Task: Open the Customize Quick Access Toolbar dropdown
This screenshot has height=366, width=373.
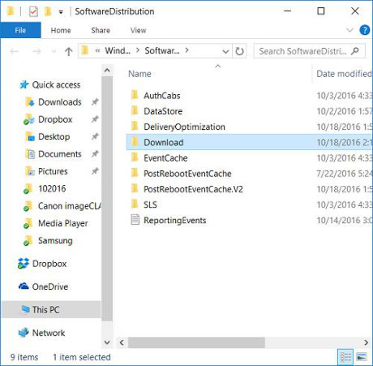Action: click(x=61, y=12)
